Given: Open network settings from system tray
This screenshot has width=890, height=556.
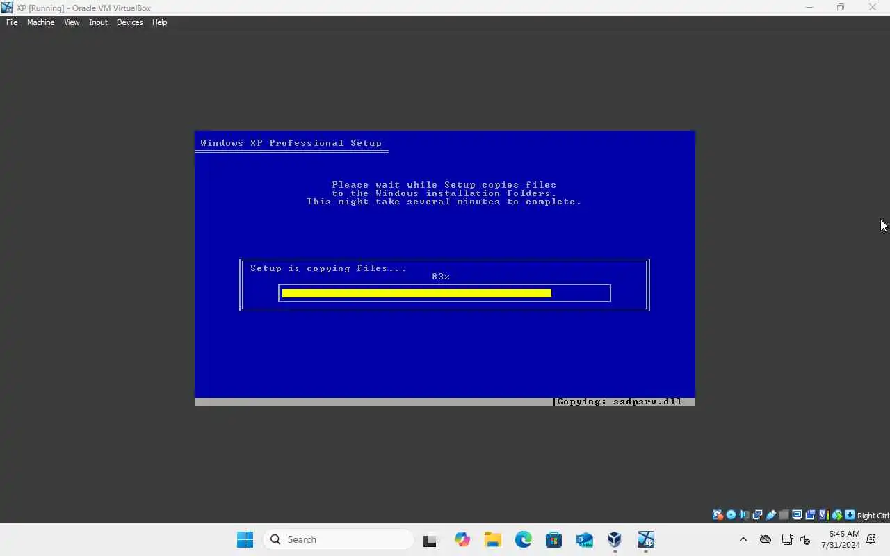Looking at the screenshot, I should (787, 539).
